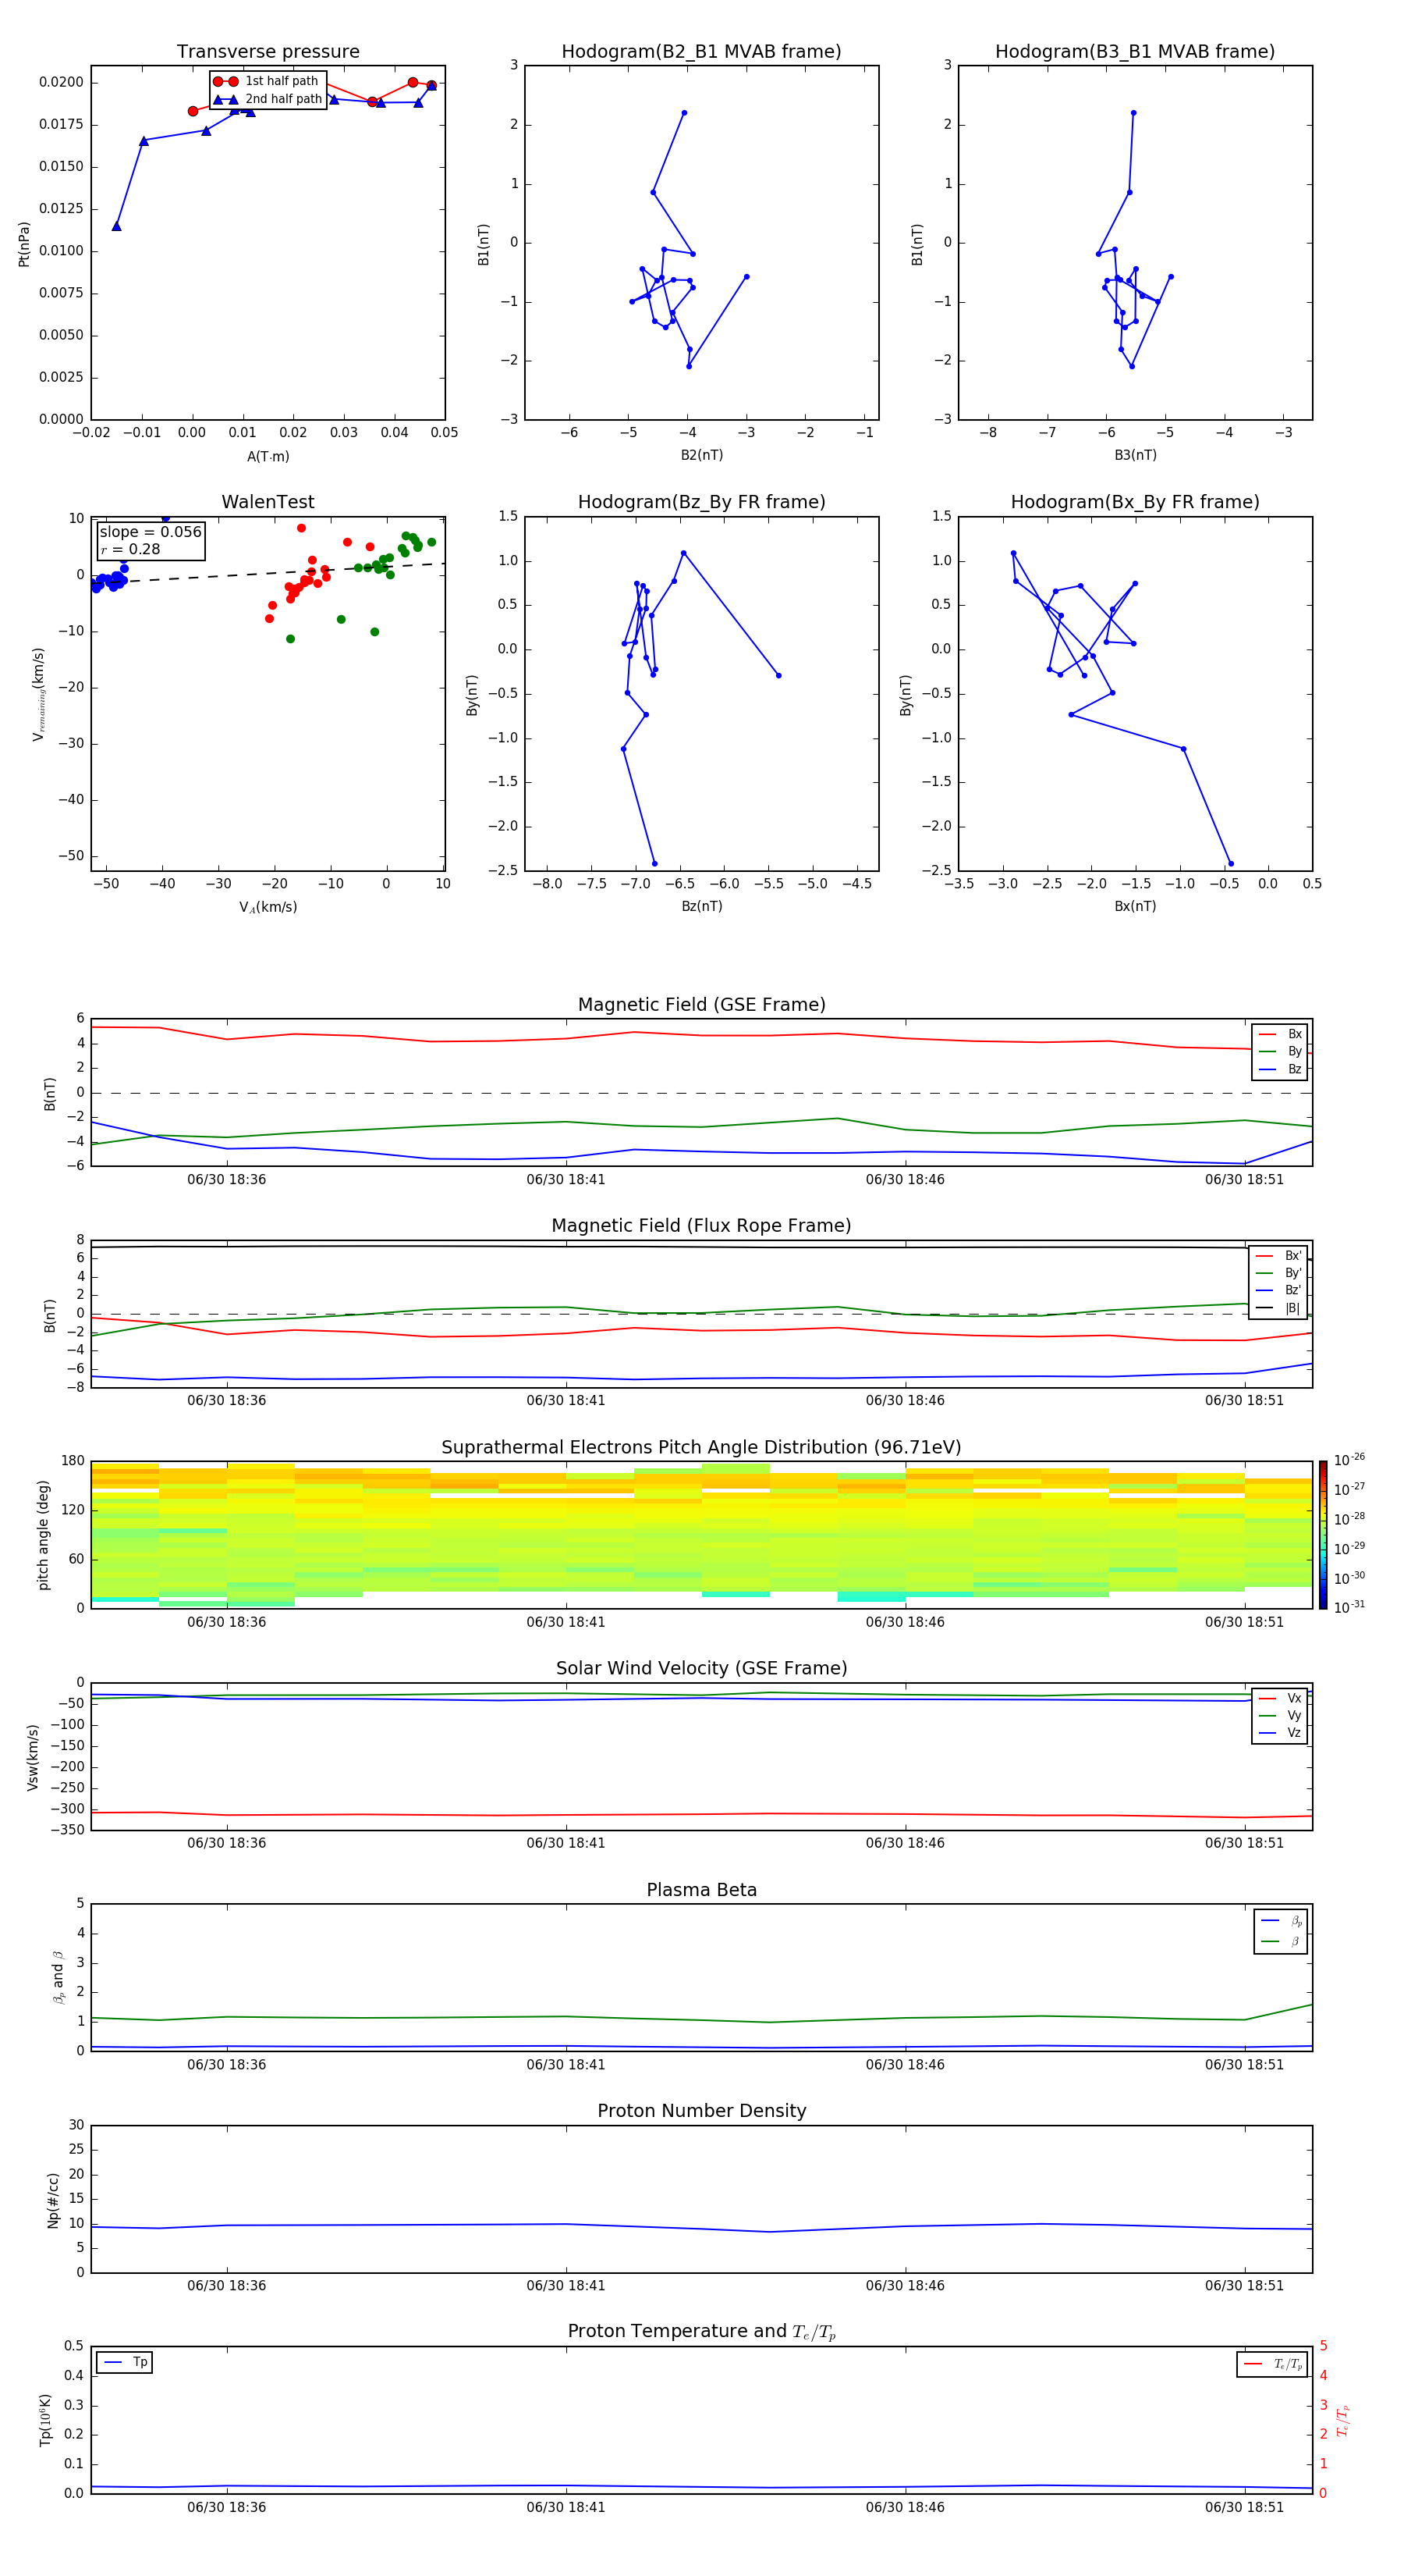This screenshot has width=1404, height=2576.
Task: Click the "A(T·m)" x-axis label
Action: coord(268,457)
